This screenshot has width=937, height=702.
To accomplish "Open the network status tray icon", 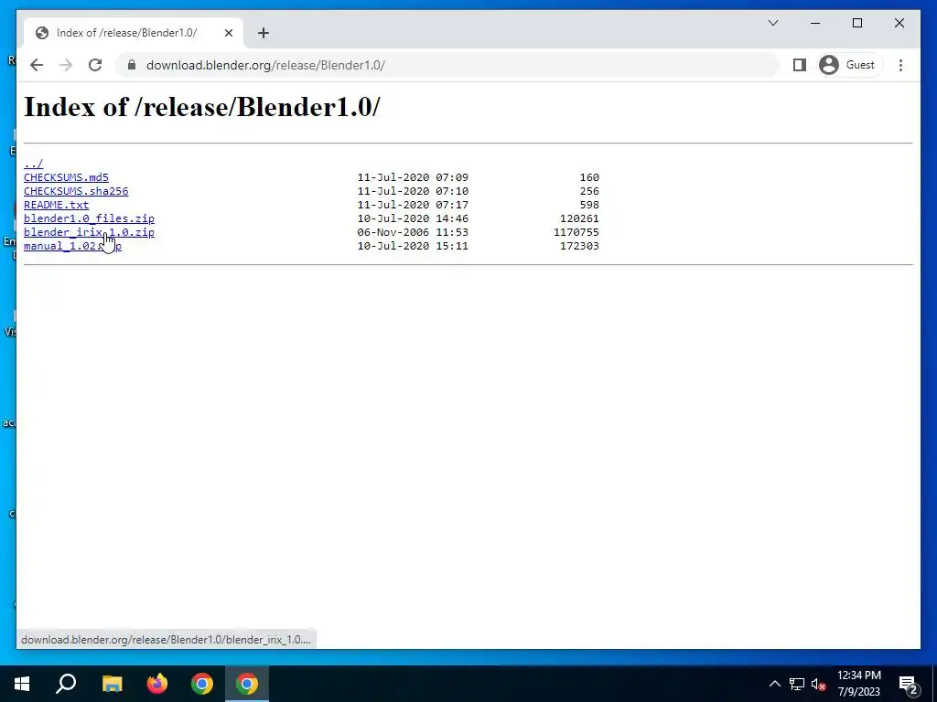I will click(797, 684).
